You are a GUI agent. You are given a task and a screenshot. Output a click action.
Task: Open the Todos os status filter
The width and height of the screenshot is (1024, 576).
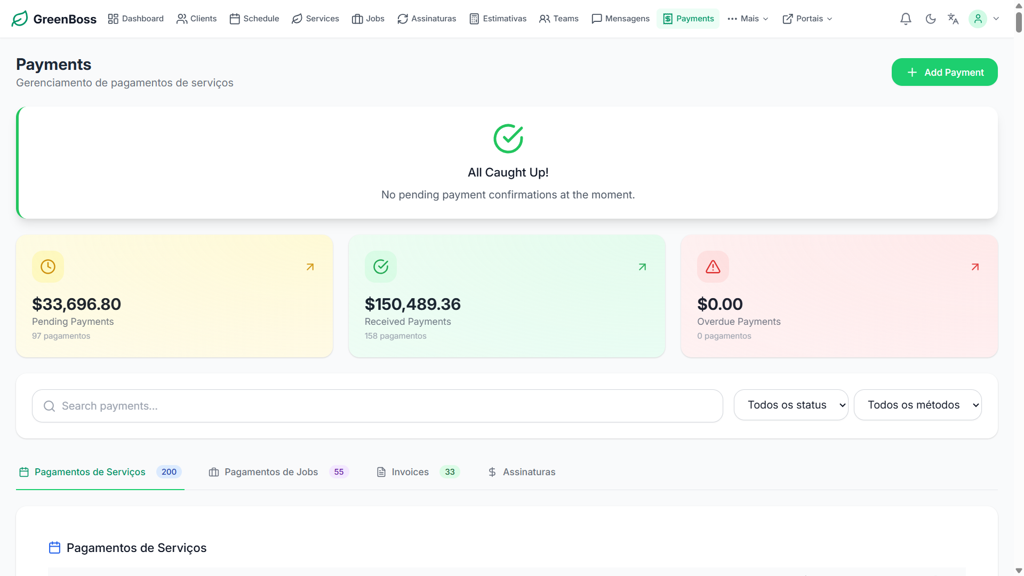pyautogui.click(x=790, y=405)
